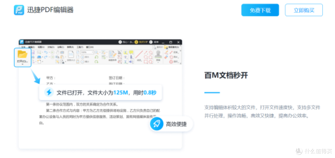Click the 文件已打开 notification text
Screen dimensions: 335x158
click(106, 93)
